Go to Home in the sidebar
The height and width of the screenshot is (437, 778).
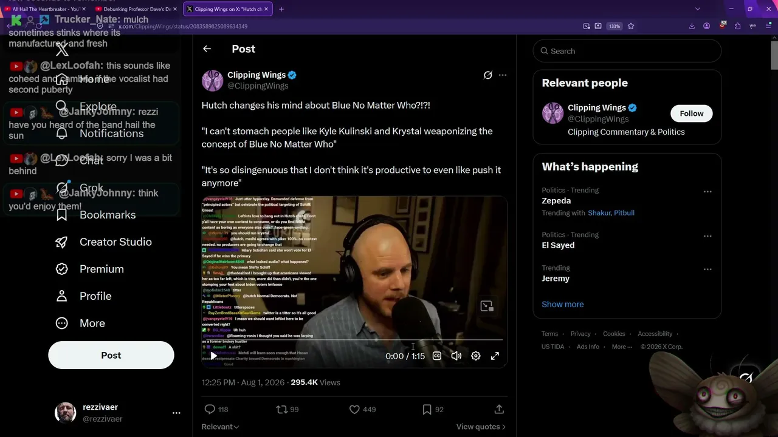(x=83, y=80)
